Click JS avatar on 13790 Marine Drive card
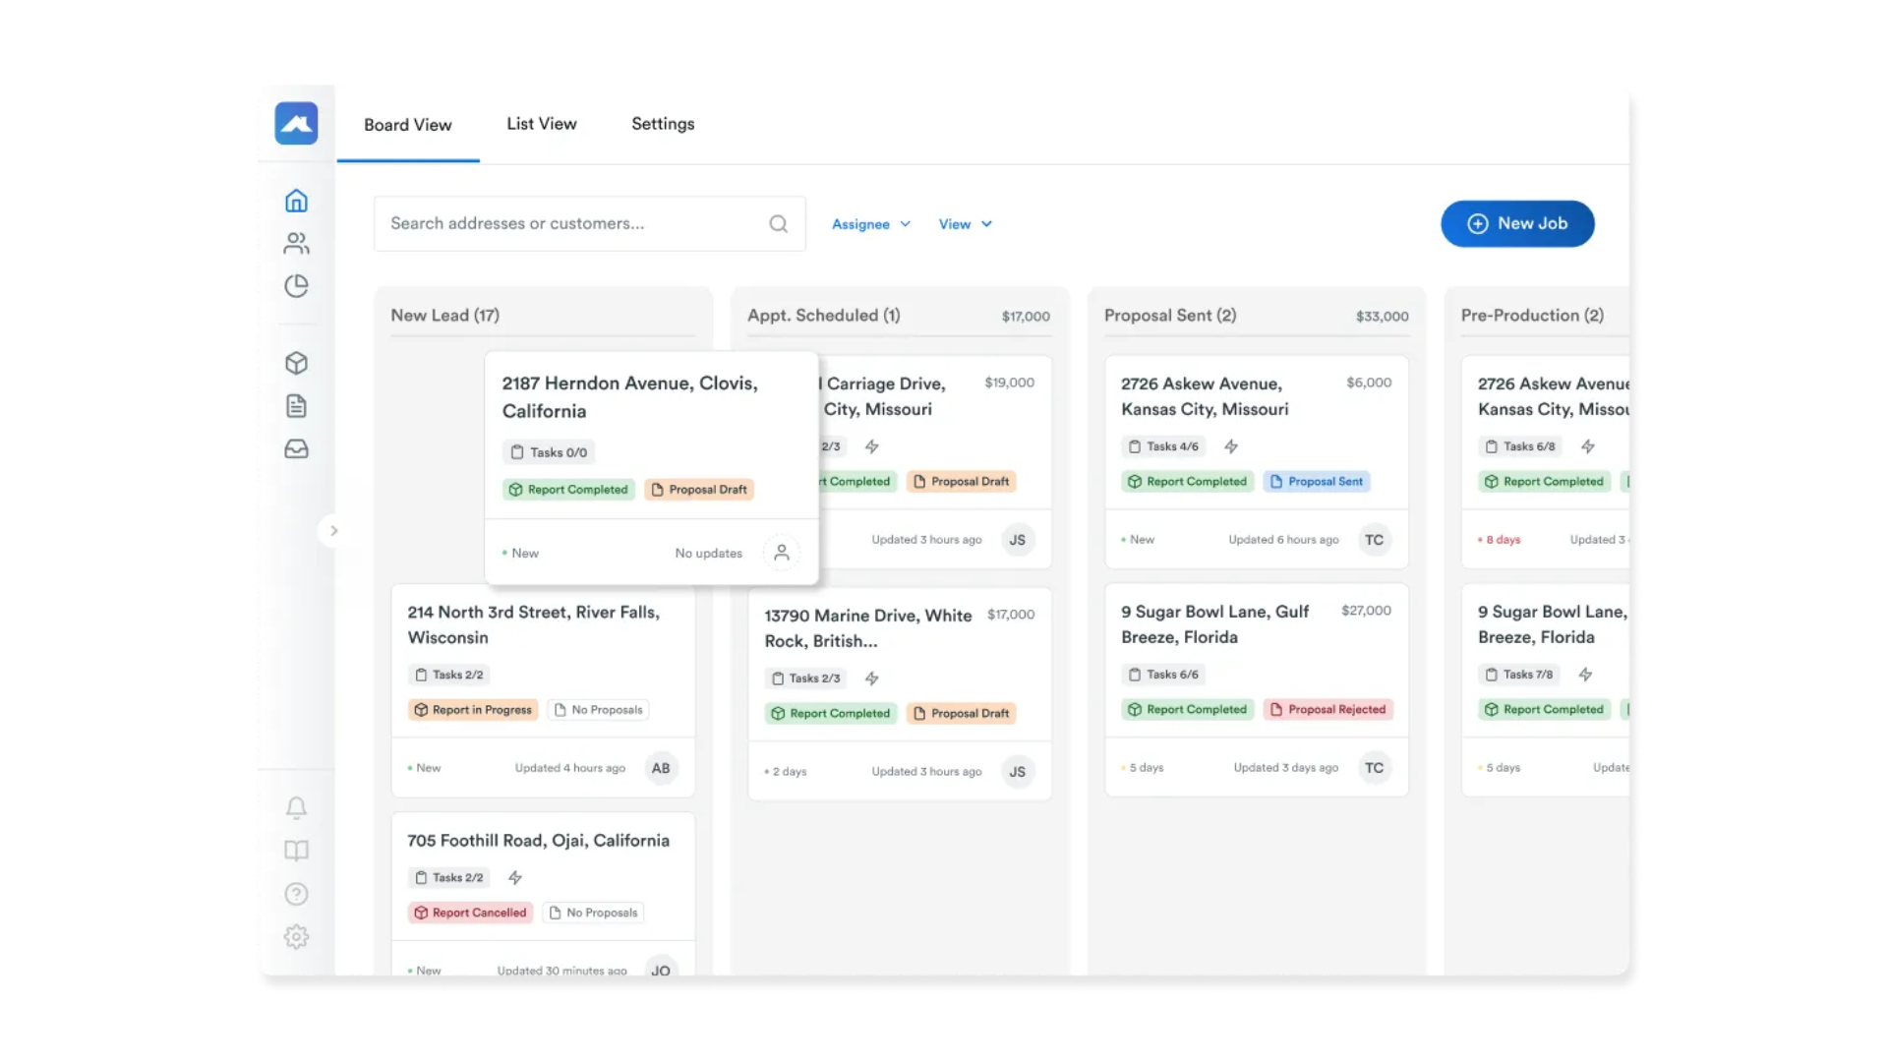Image resolution: width=1888 pixels, height=1062 pixels. click(1018, 772)
